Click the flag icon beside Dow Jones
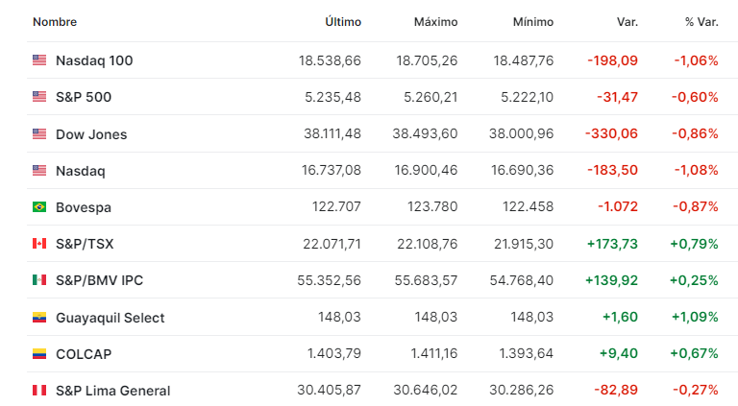This screenshot has height=406, width=738. [39, 134]
